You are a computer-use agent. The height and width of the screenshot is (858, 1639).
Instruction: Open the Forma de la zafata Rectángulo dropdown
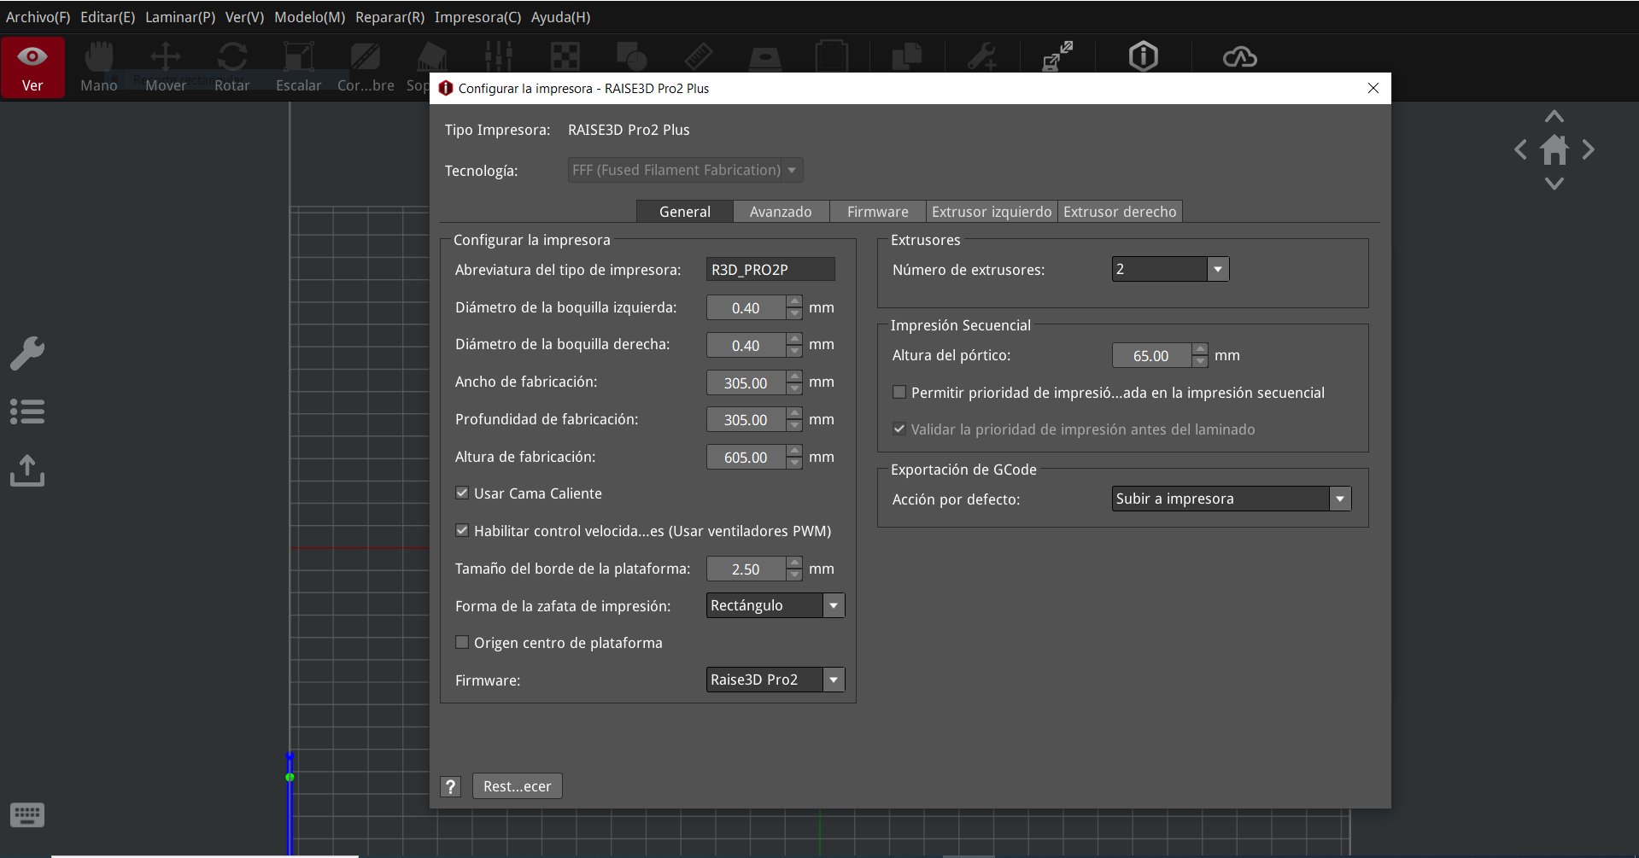click(776, 605)
